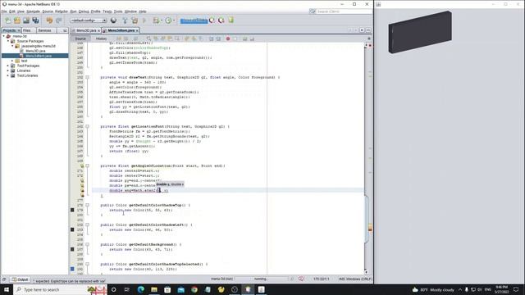Switch to the History editor view

point(101,39)
